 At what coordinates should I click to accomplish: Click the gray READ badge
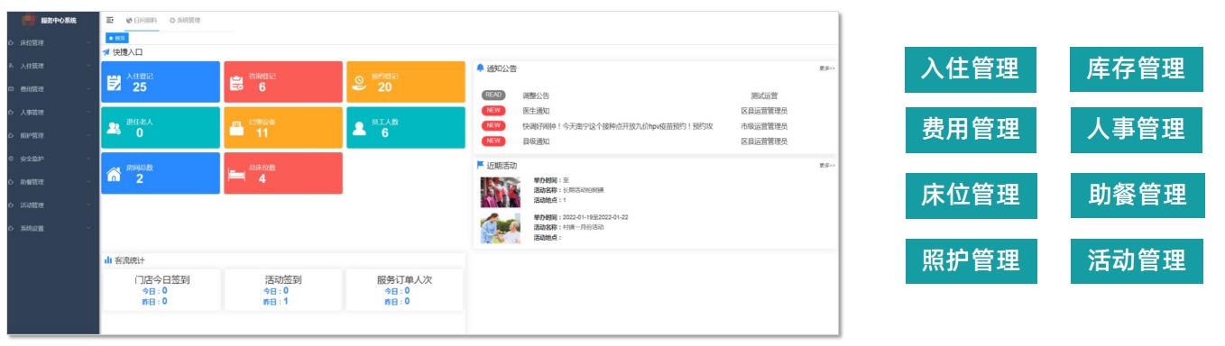click(x=493, y=95)
